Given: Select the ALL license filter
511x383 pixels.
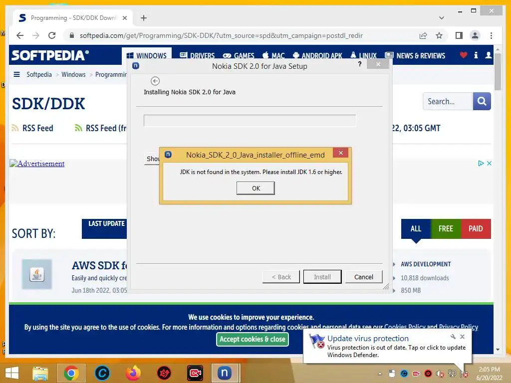Looking at the screenshot, I should [x=416, y=228].
